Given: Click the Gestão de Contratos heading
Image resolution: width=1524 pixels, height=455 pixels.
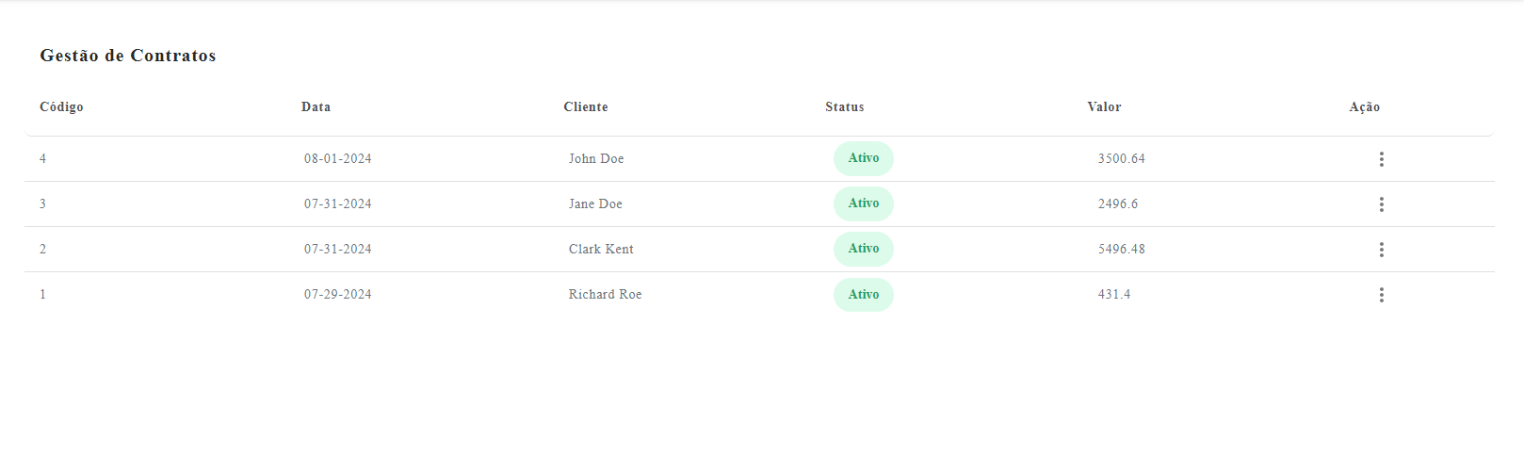Looking at the screenshot, I should pos(128,56).
